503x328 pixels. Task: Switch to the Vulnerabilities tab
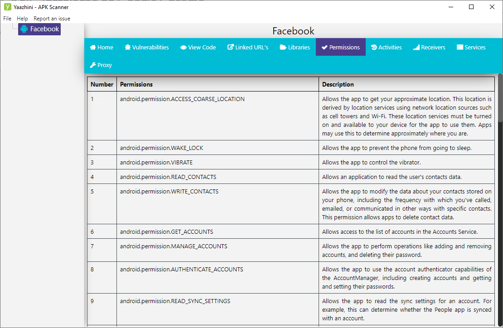click(147, 47)
